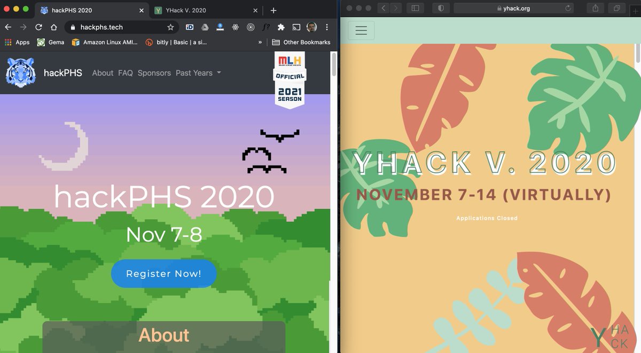Open Chrome's three-dot menu

326,27
